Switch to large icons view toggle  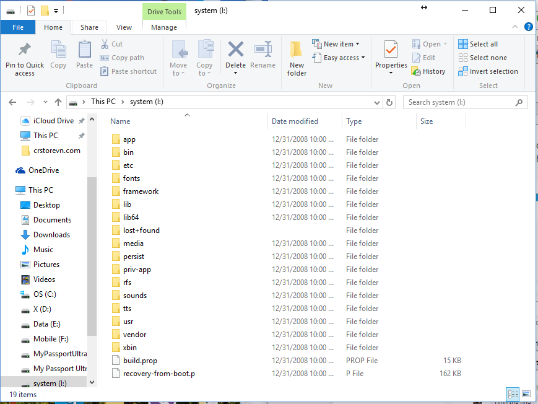526,393
